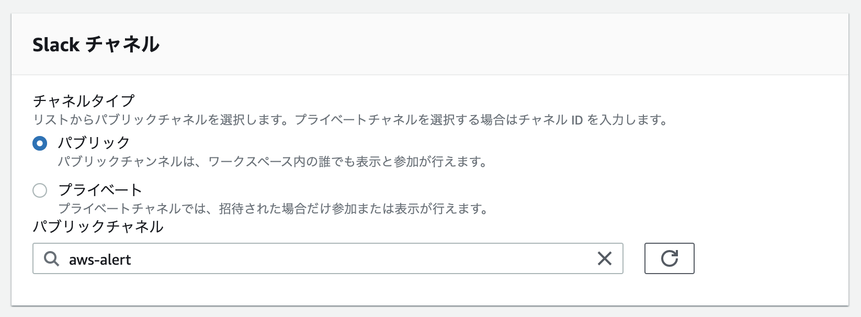This screenshot has width=861, height=317.
Task: Clear the channel search using the cross icon
Action: coord(605,258)
